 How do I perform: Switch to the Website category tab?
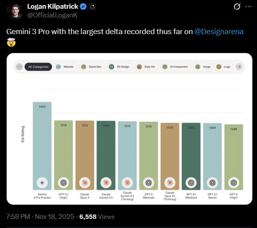pyautogui.click(x=65, y=67)
